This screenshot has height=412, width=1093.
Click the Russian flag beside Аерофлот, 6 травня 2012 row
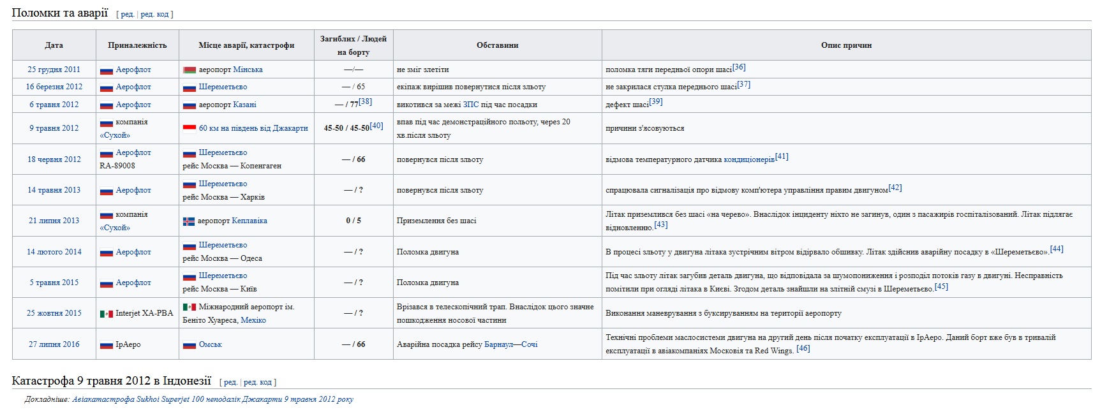107,105
